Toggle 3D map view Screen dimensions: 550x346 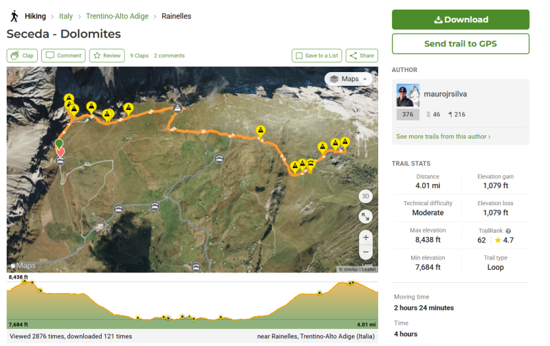366,196
